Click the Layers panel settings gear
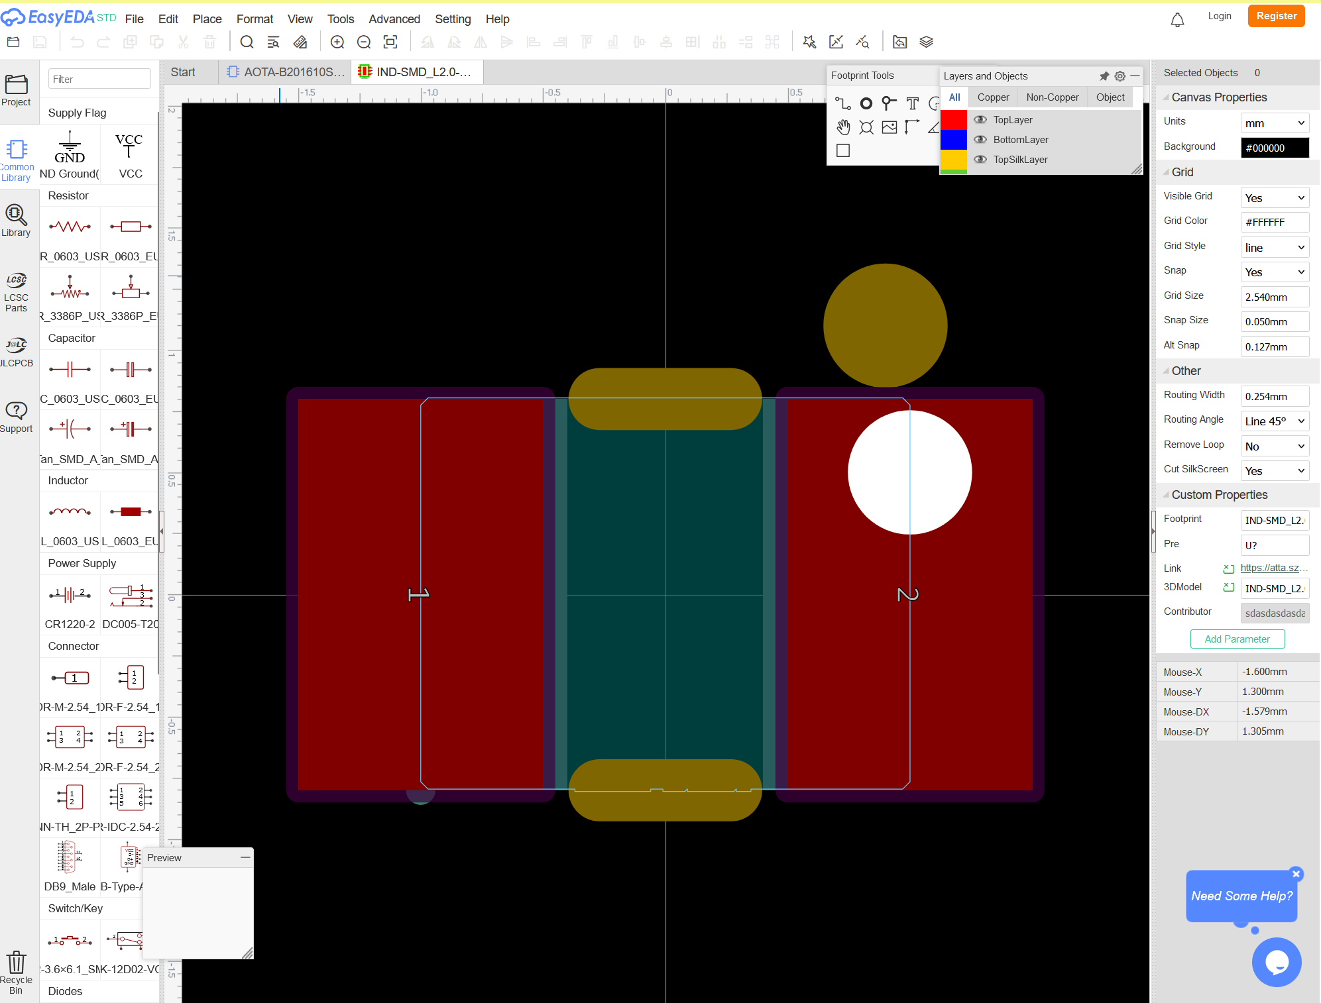Viewport: 1321px width, 1003px height. coord(1120,76)
